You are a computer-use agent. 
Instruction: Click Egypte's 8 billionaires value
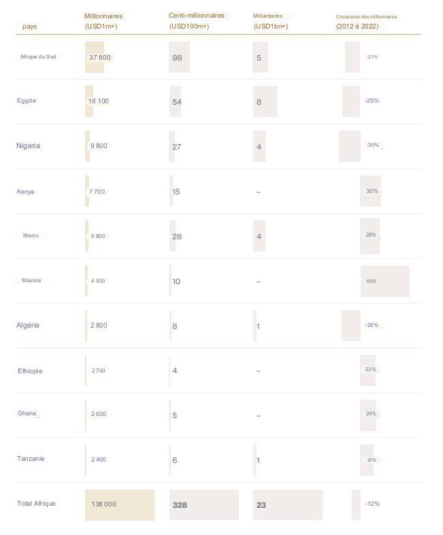click(x=259, y=102)
